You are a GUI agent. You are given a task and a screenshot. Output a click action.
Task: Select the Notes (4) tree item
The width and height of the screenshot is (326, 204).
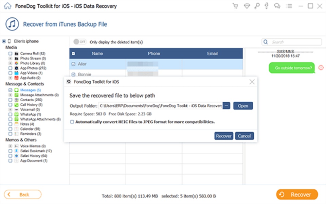coord(27,124)
